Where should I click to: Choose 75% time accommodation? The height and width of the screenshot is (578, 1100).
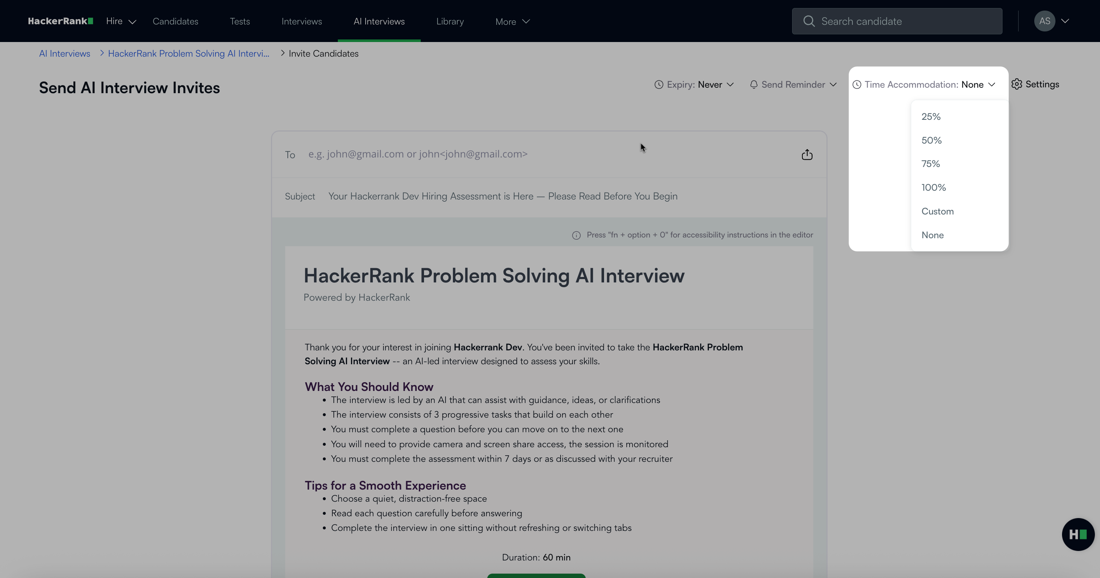[x=959, y=164]
